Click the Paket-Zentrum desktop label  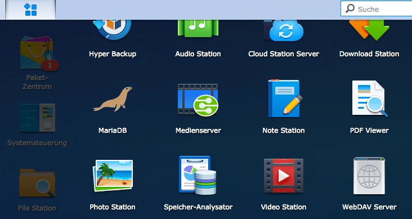(37, 82)
